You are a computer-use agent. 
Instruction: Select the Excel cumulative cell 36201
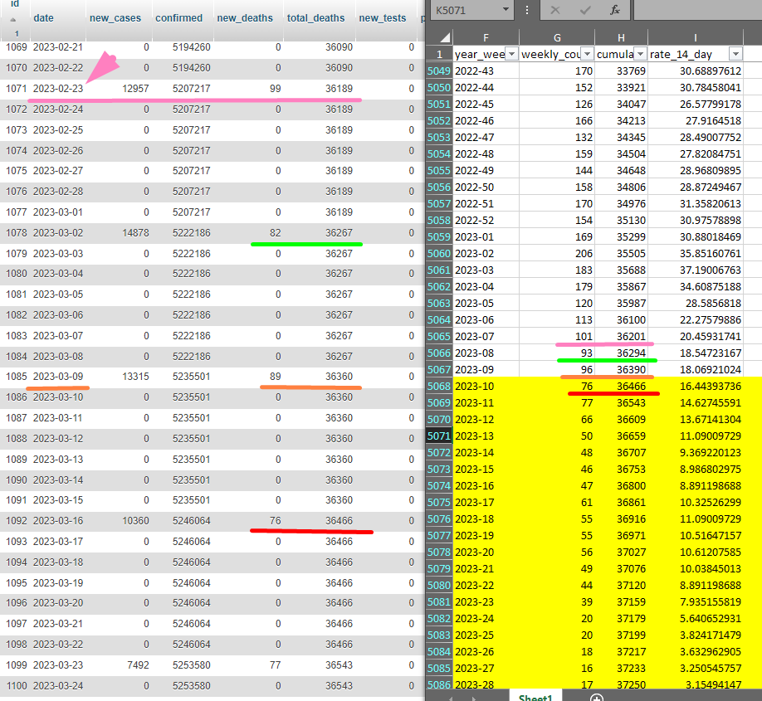[621, 336]
